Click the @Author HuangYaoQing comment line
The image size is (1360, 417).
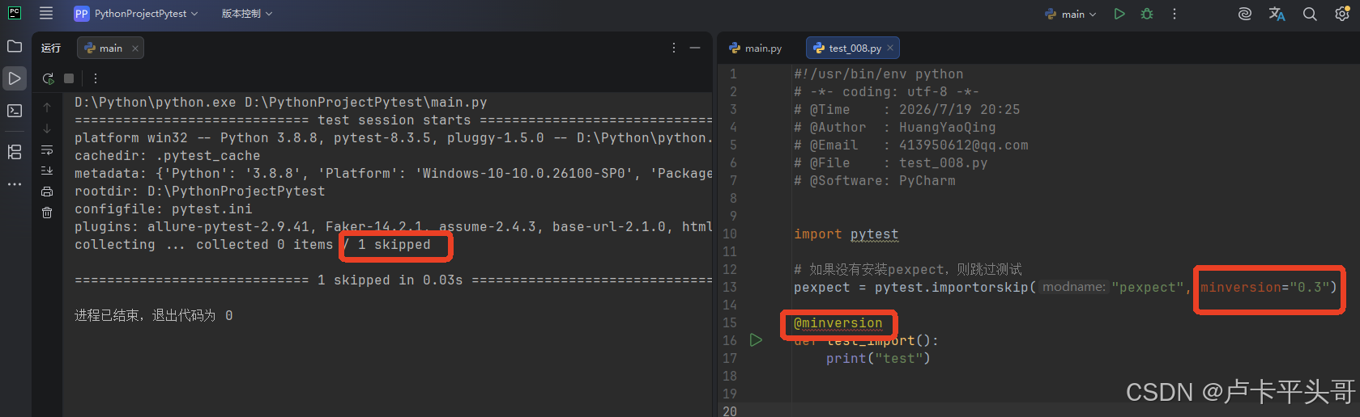(894, 128)
